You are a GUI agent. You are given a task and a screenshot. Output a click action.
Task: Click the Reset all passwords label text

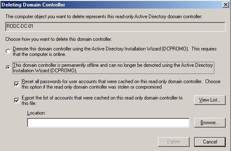[121, 84]
